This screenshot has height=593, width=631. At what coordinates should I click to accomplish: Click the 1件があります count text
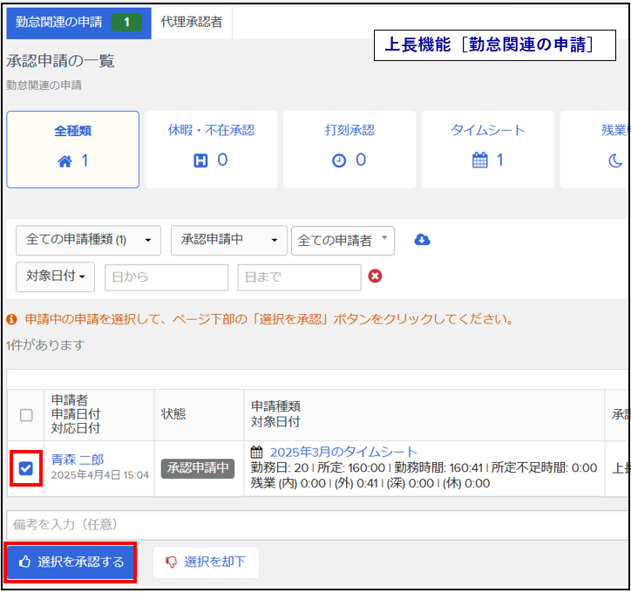point(45,345)
